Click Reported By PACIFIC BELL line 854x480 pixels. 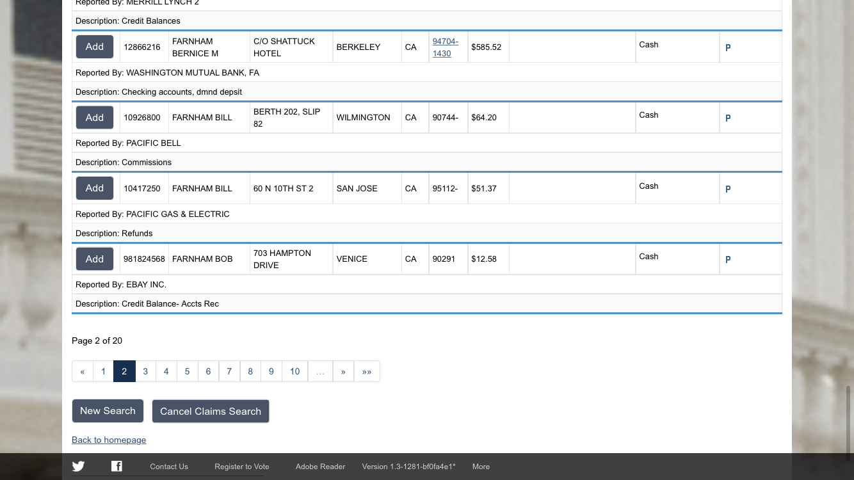tap(427, 143)
